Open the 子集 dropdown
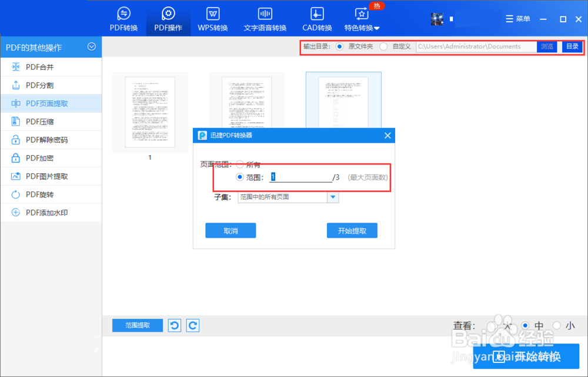The image size is (588, 377). click(333, 197)
